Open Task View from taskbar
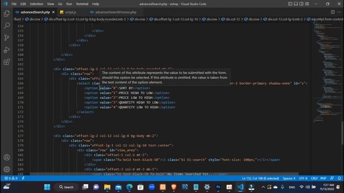 [85, 187]
